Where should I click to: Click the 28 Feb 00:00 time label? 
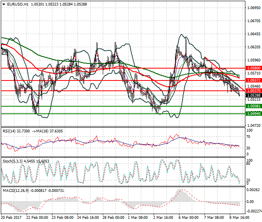[113, 218]
